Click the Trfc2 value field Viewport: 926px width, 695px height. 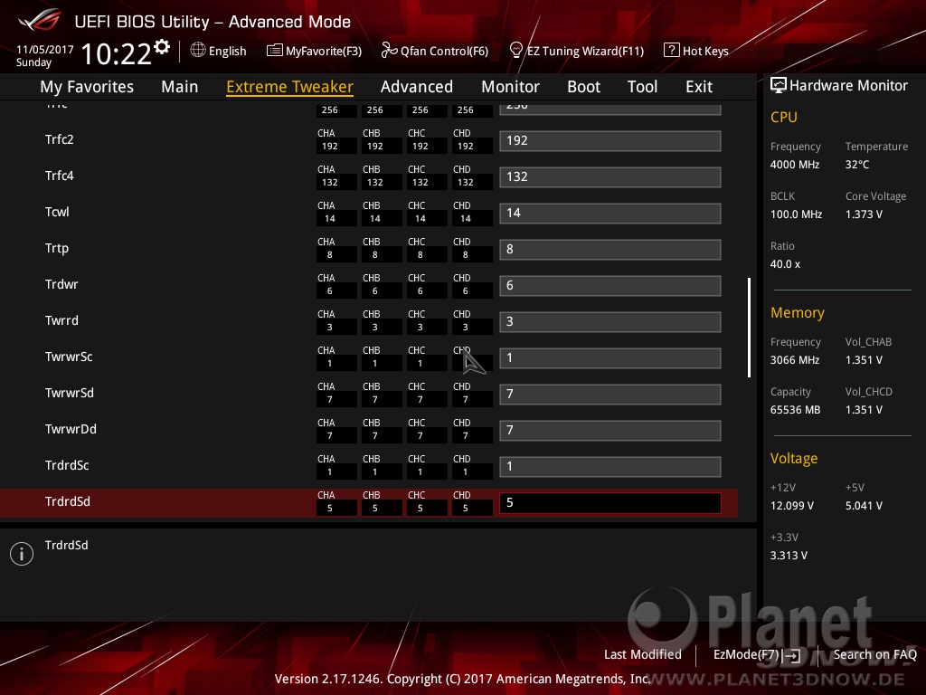(x=610, y=140)
